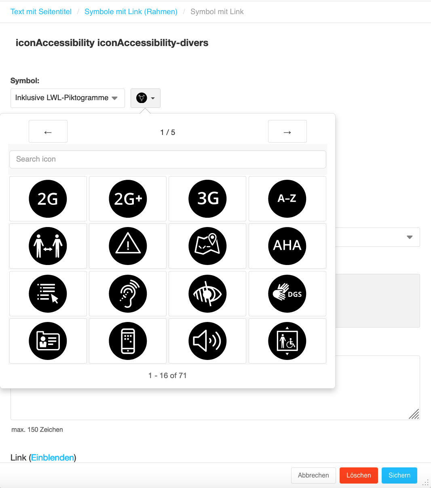Viewport: 431px width, 488px height.
Task: Choose the DGS sign language icon
Action: [x=287, y=294]
